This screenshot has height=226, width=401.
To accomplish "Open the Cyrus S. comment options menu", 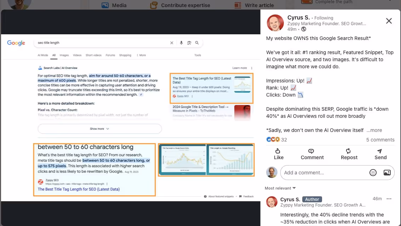I will coord(389,199).
